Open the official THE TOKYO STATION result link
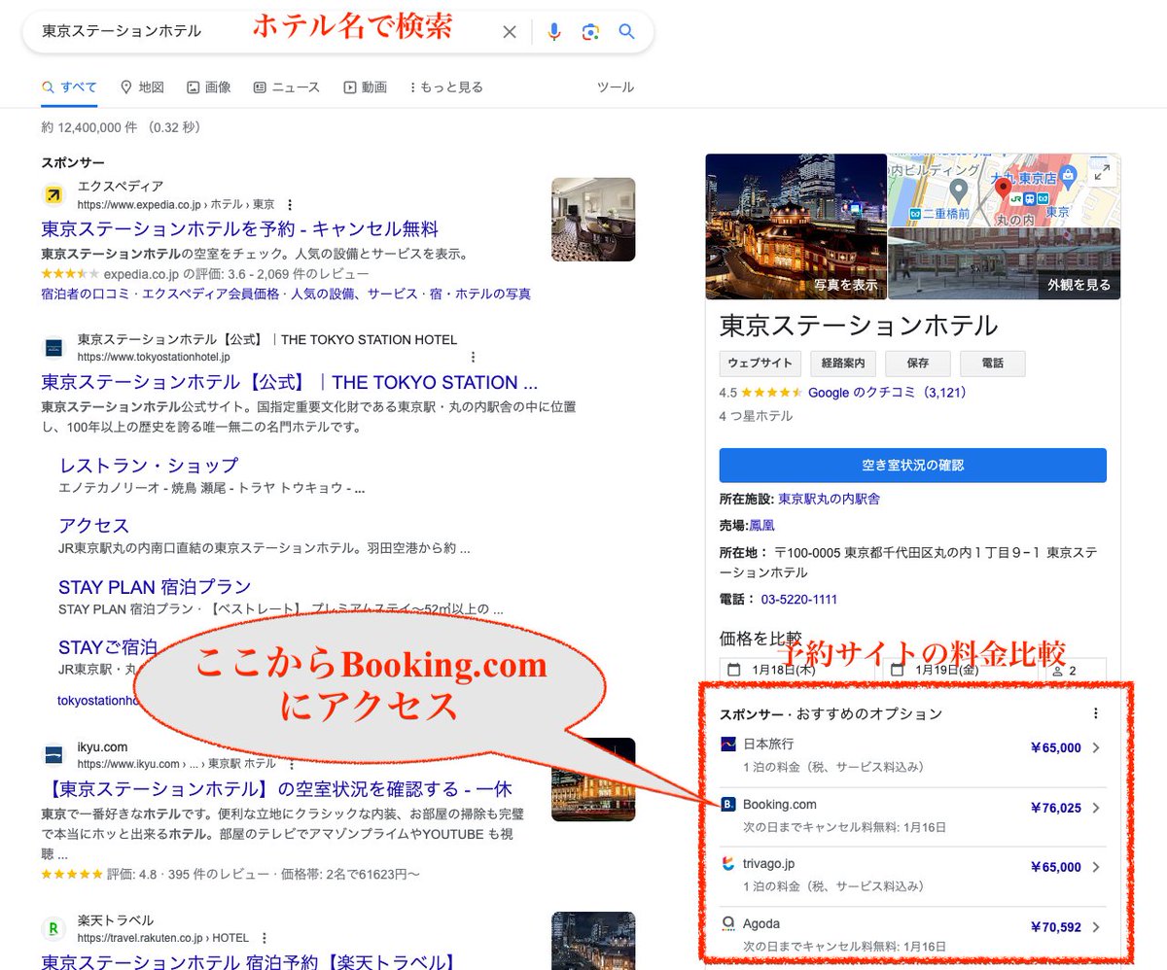 pyautogui.click(x=290, y=382)
